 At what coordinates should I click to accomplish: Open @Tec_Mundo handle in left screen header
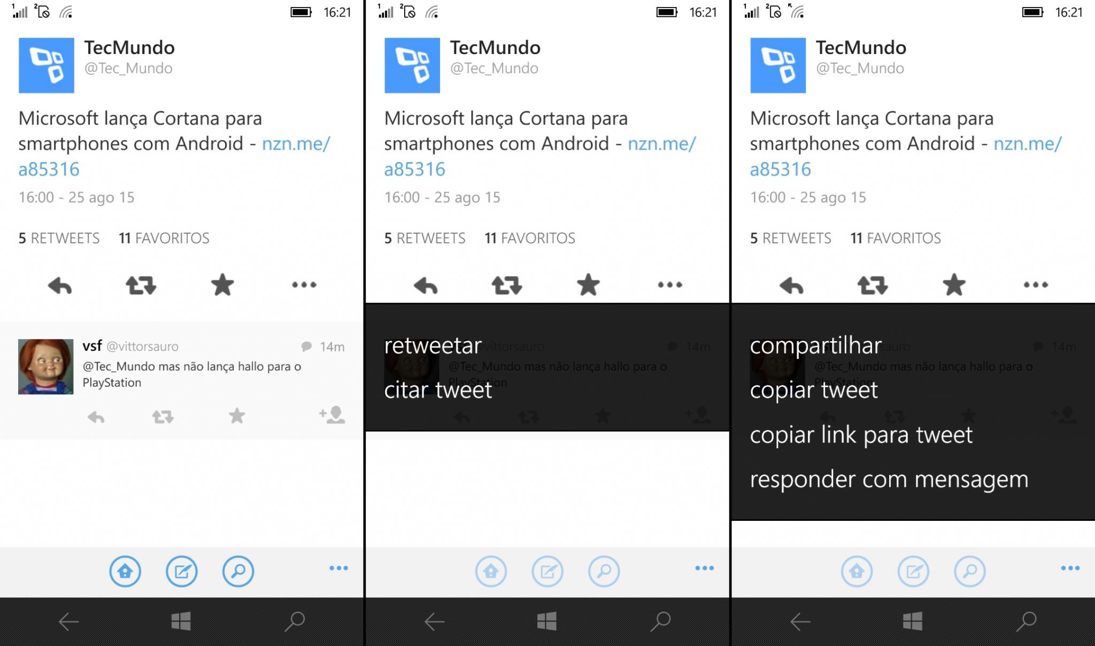click(x=128, y=68)
